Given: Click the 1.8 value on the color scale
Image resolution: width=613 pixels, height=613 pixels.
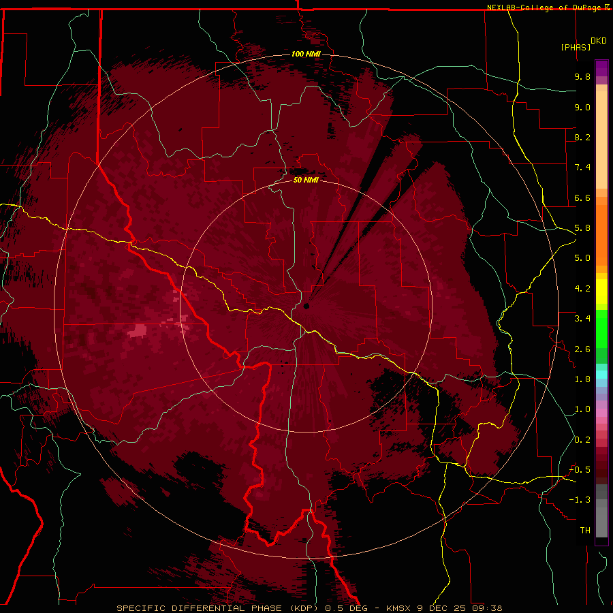Looking at the screenshot, I should coord(582,379).
